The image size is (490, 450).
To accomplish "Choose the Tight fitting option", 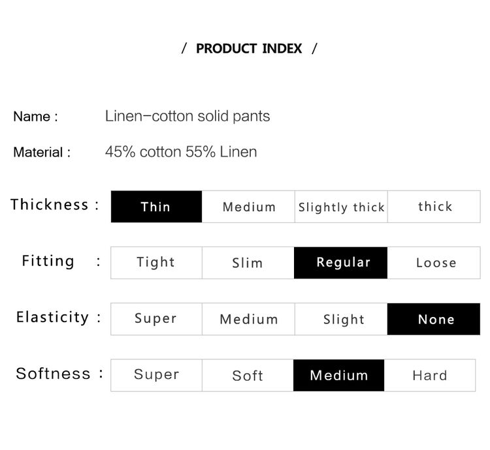I will coord(156,263).
